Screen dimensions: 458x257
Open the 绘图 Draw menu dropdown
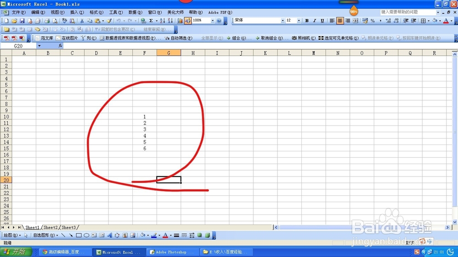pyautogui.click(x=12, y=236)
